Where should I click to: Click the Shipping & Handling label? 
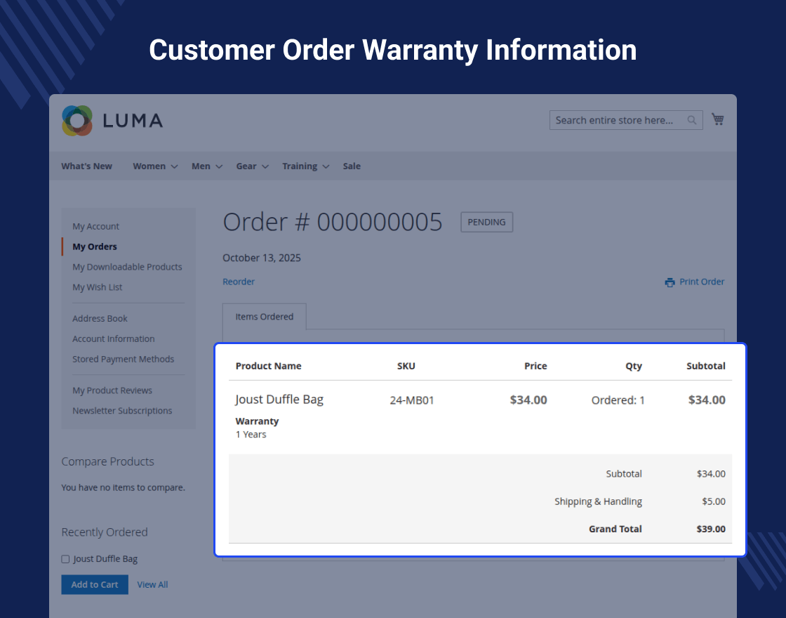coord(598,501)
